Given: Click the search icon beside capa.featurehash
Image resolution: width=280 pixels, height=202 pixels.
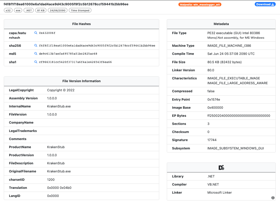Looking at the screenshot, I should (x=36, y=33).
